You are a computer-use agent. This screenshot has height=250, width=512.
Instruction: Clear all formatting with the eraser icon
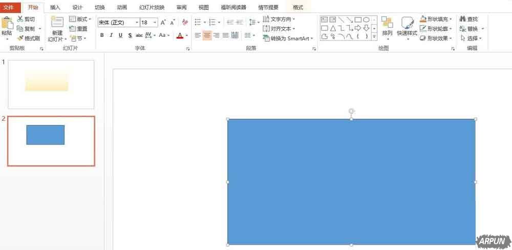click(x=185, y=23)
